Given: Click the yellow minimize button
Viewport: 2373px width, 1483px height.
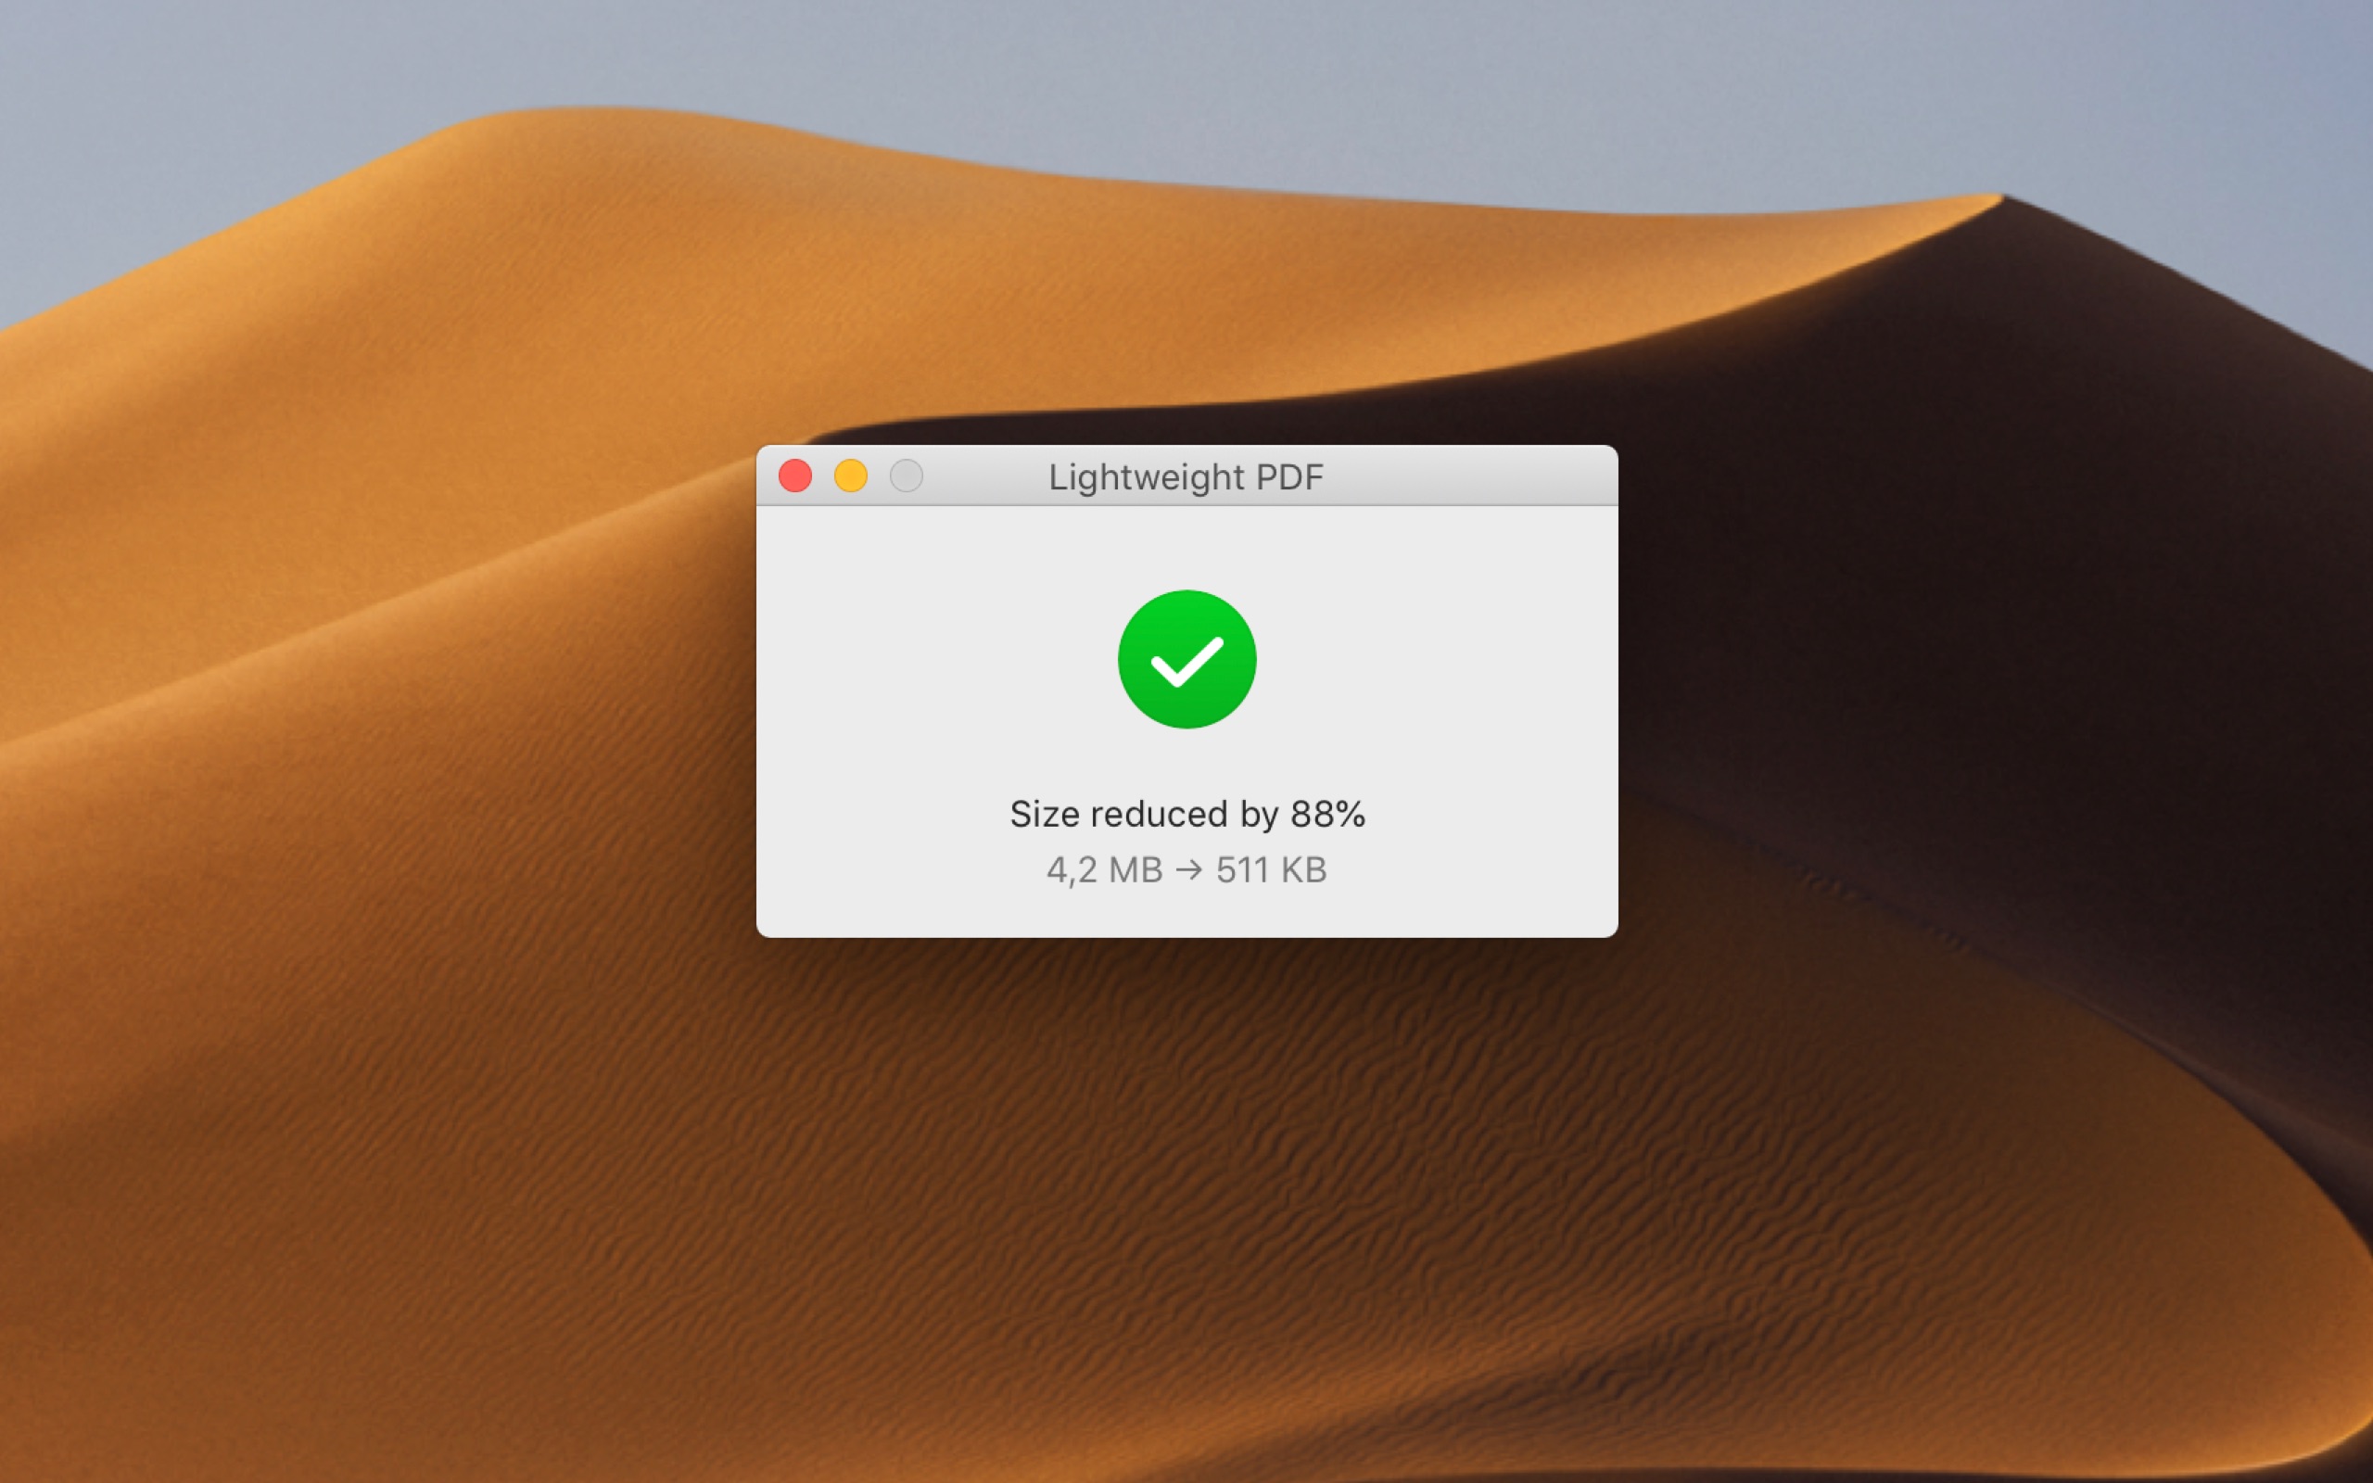Looking at the screenshot, I should coord(851,475).
